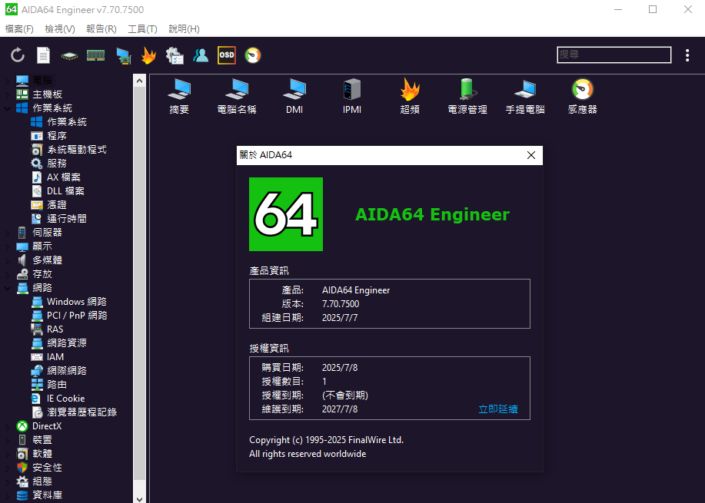Select 程序 under 作業系統 in tree
The image size is (705, 503).
click(57, 136)
